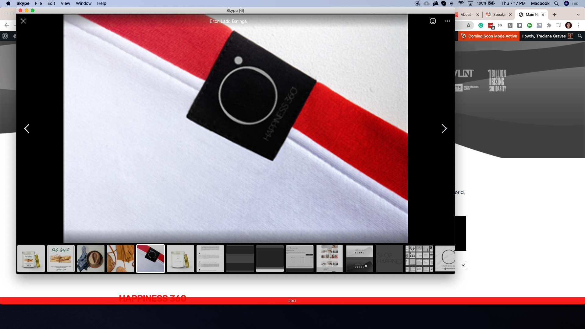
Task: Click the Macbook user name in menu bar
Action: coord(540,3)
